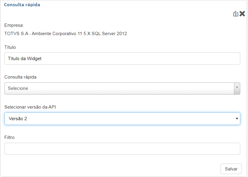Image resolution: width=248 pixels, height=177 pixels.
Task: Click empty space left of Salvar button
Action: click(x=119, y=169)
